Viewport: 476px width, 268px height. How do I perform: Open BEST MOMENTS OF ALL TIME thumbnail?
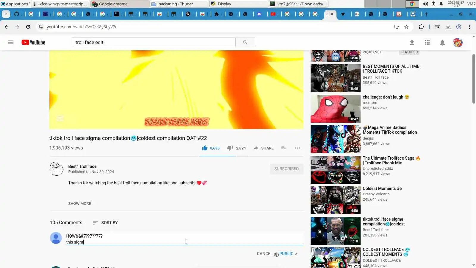point(336,78)
